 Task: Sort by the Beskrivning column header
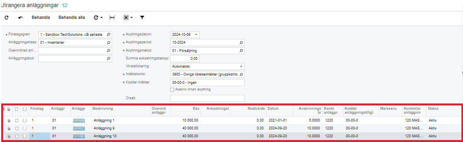tap(102, 109)
